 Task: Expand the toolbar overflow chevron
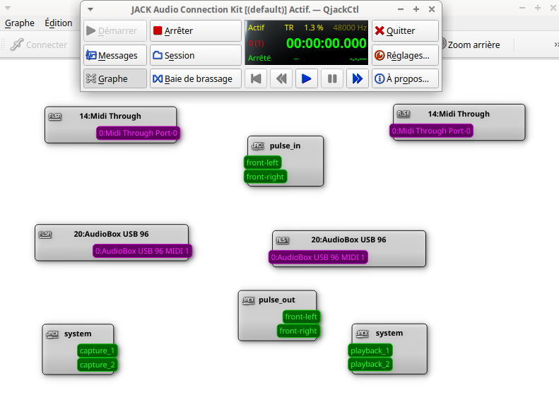click(x=556, y=45)
